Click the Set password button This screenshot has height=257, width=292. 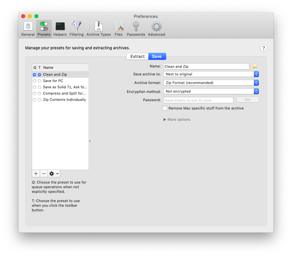pos(248,100)
